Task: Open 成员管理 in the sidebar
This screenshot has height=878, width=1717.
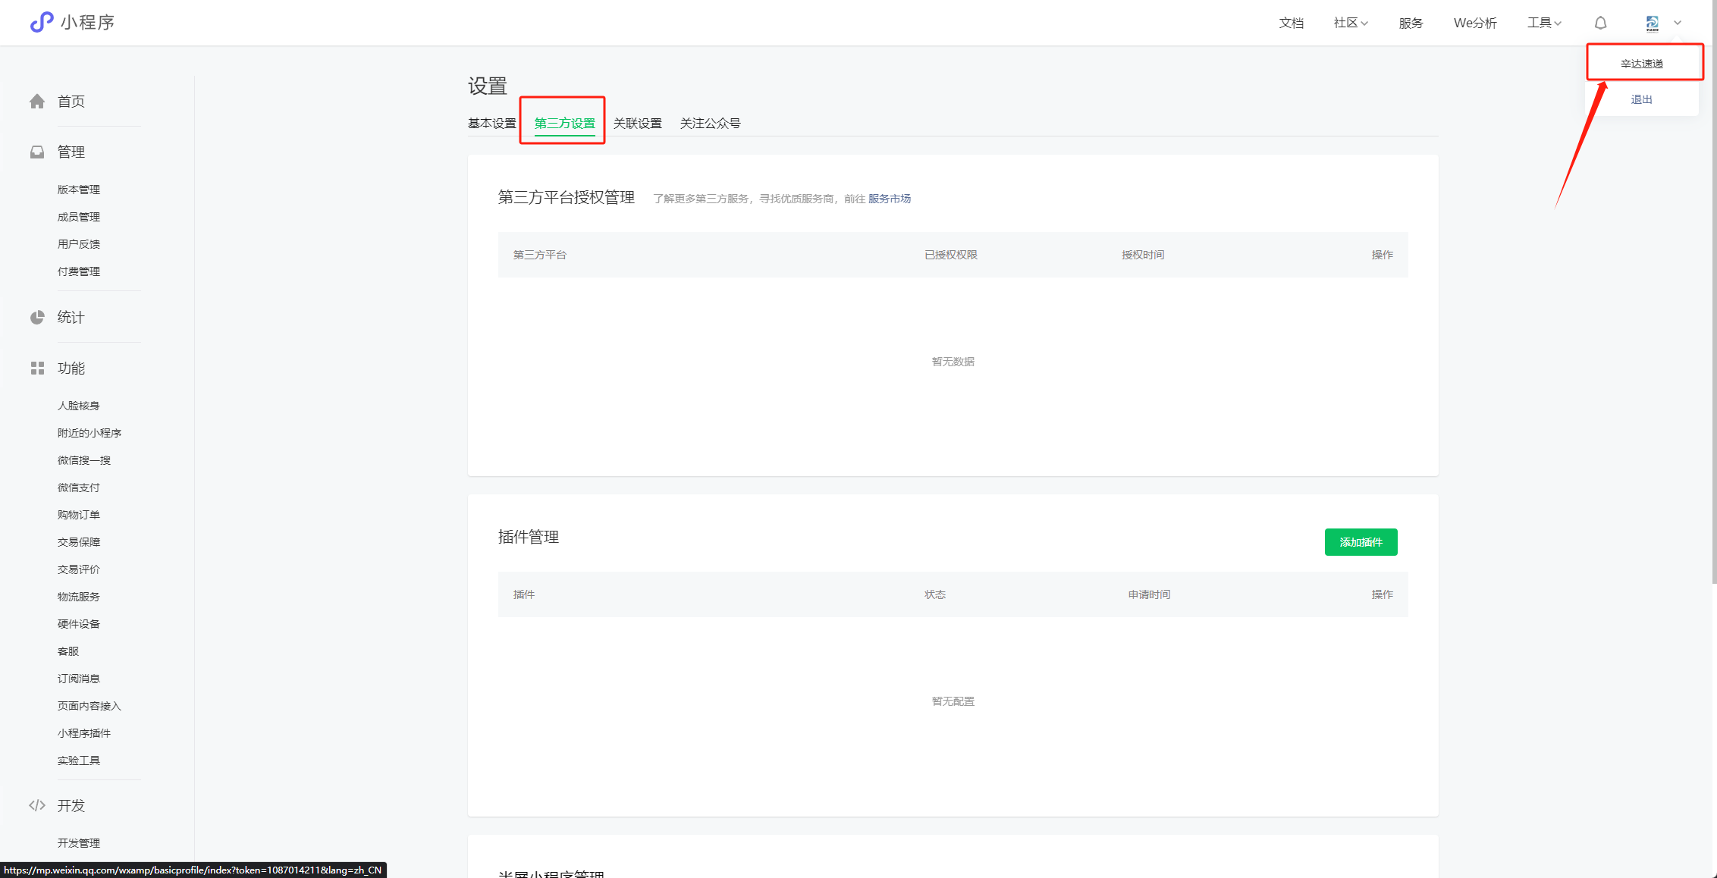Action: point(79,217)
